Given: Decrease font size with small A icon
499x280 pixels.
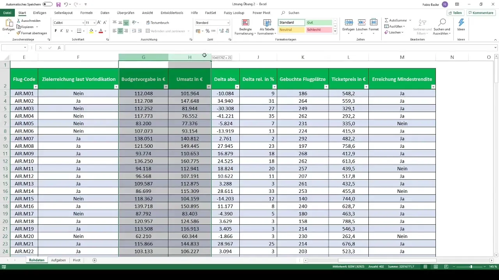Looking at the screenshot, I should [105, 23].
